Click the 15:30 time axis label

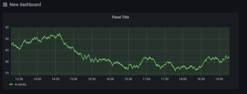click(92, 79)
